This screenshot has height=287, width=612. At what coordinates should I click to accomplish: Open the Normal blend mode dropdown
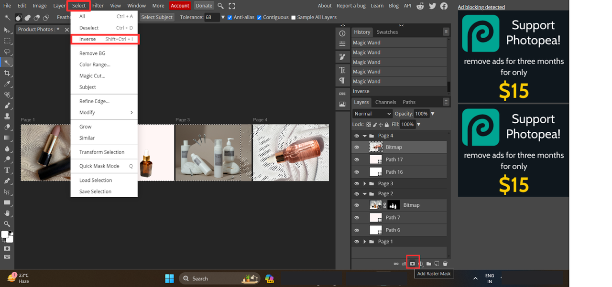[372, 114]
